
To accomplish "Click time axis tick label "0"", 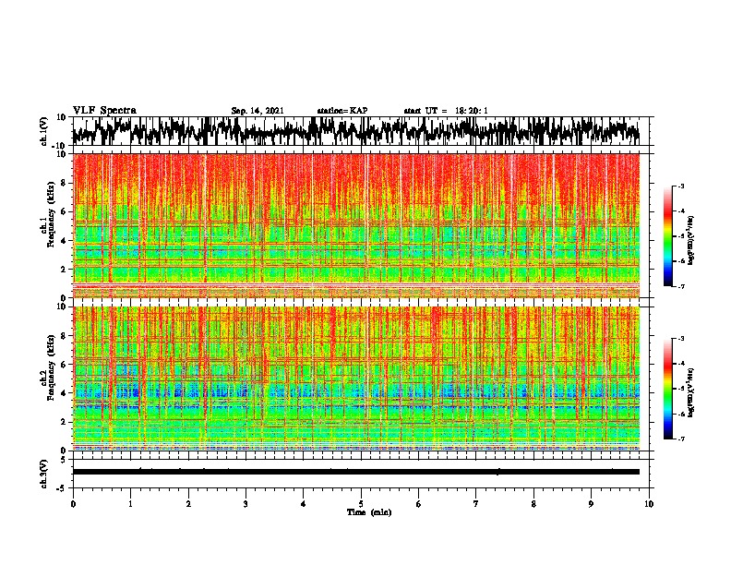I will click(73, 504).
